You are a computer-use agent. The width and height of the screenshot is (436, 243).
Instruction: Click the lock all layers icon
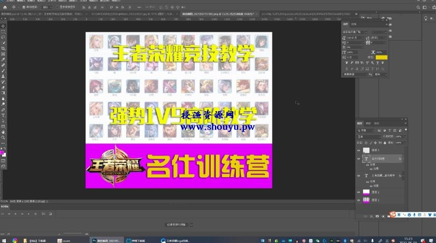(x=385, y=143)
